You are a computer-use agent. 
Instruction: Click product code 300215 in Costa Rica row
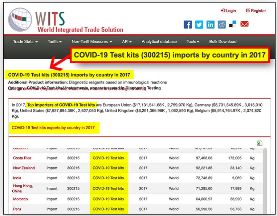(73, 158)
